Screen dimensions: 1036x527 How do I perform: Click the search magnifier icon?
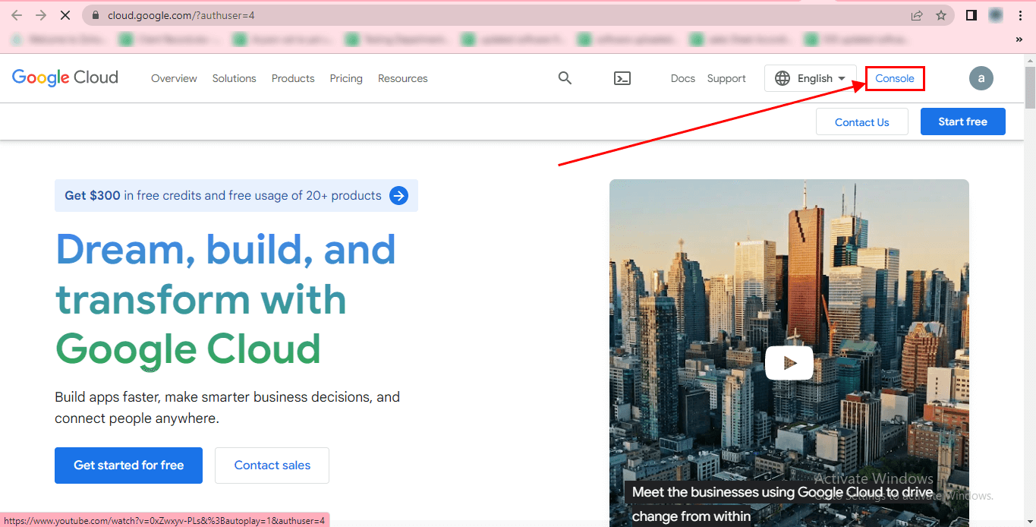(x=565, y=78)
